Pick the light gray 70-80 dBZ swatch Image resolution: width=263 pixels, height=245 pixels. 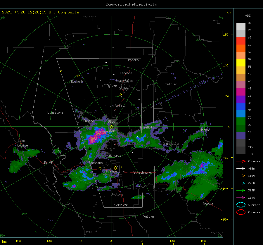coord(241,27)
